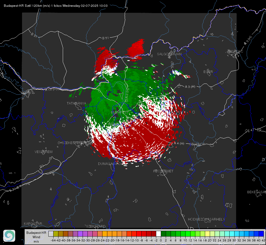Image resolution: width=266 pixels, height=245 pixels.
Task: Click the horizontal A 3 (H) label below Eger
Action: (190, 87)
